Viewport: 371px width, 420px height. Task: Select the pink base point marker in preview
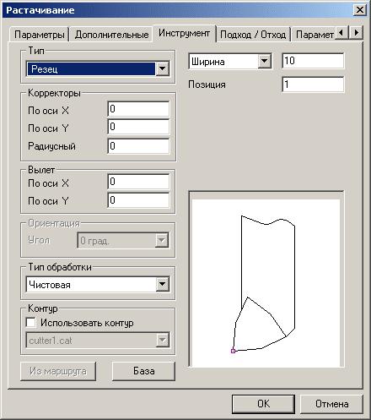233,351
